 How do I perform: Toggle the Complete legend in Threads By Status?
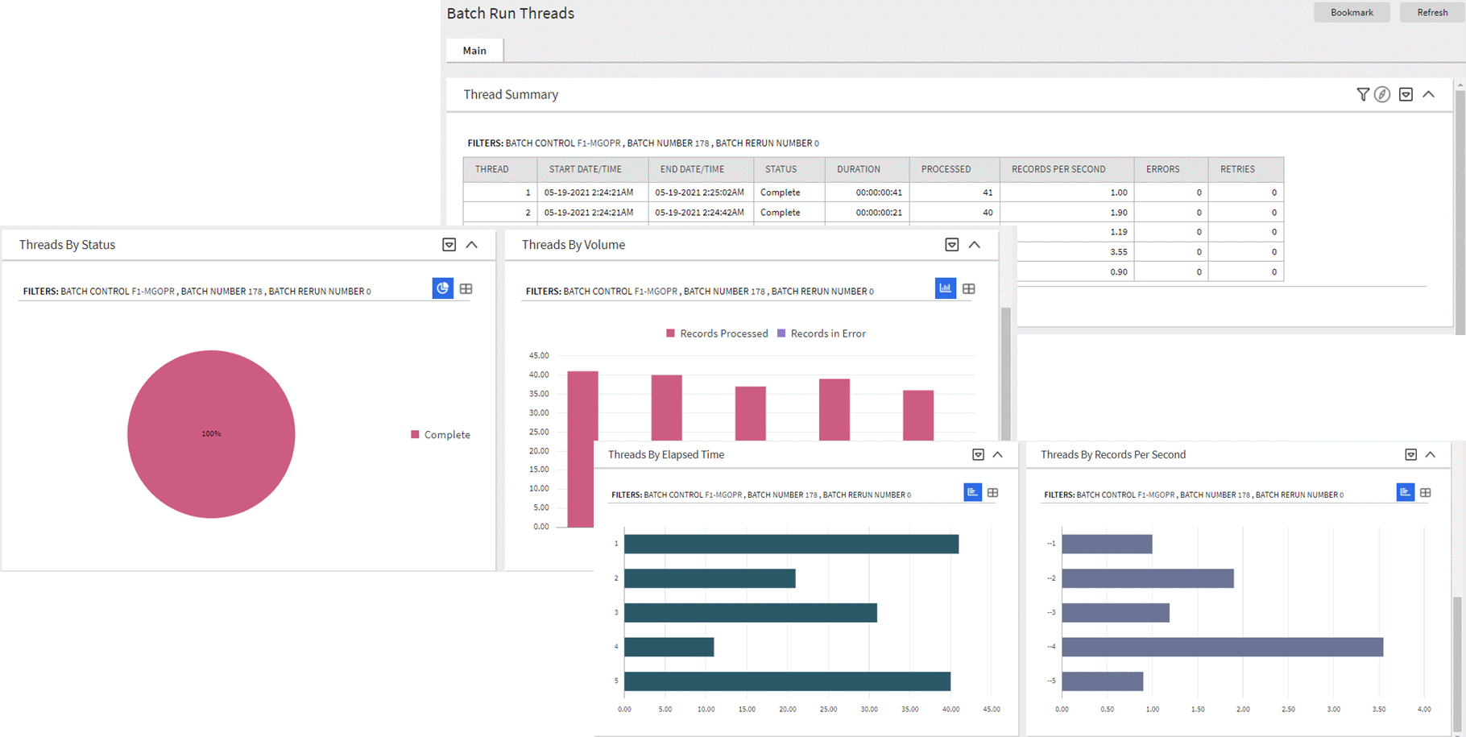point(440,434)
